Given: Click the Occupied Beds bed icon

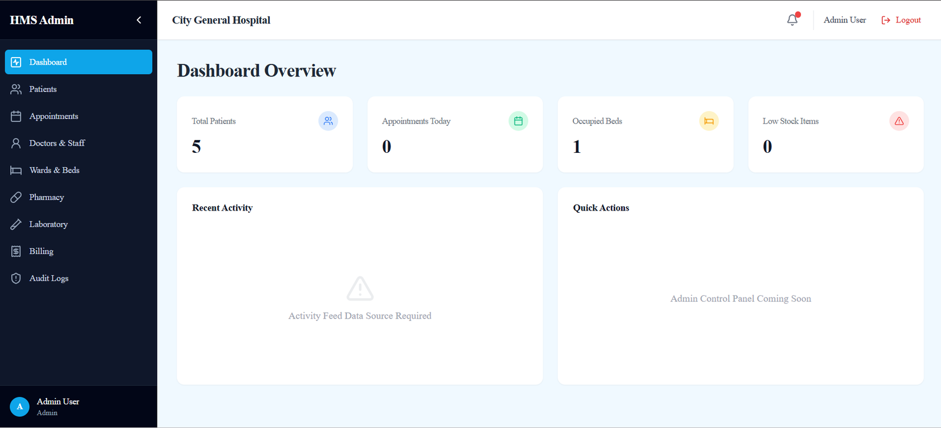Looking at the screenshot, I should (709, 121).
